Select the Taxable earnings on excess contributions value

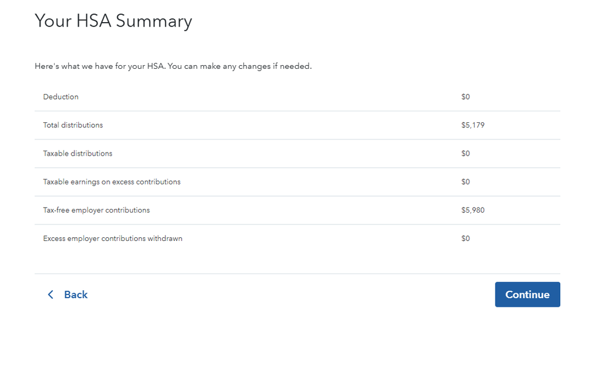465,181
